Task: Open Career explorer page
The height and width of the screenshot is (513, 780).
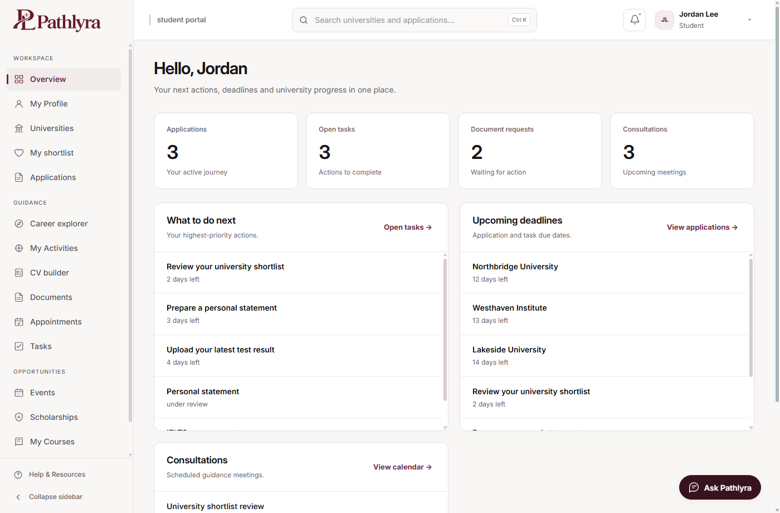Action: 64,224
